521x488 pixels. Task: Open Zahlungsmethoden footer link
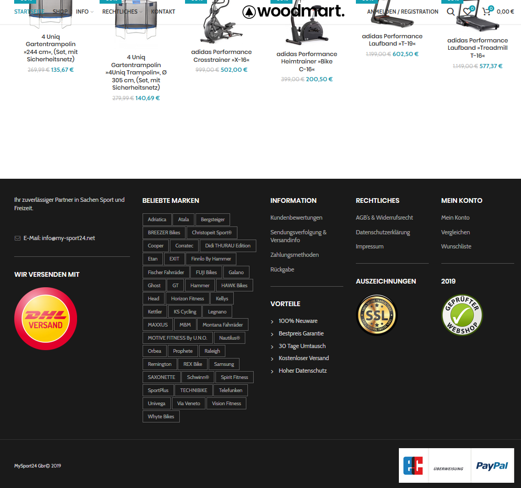click(295, 255)
